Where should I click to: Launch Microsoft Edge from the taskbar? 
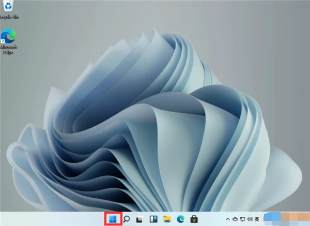[180, 219]
